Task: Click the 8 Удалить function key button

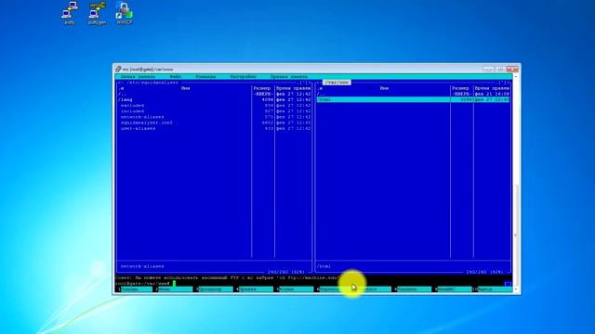Action: coord(412,289)
